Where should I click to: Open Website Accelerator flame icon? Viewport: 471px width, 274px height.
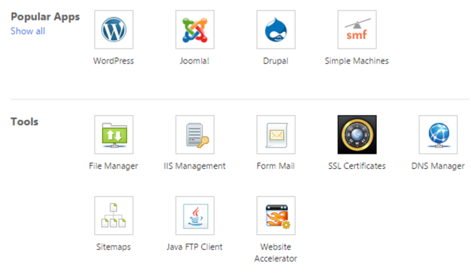click(276, 215)
